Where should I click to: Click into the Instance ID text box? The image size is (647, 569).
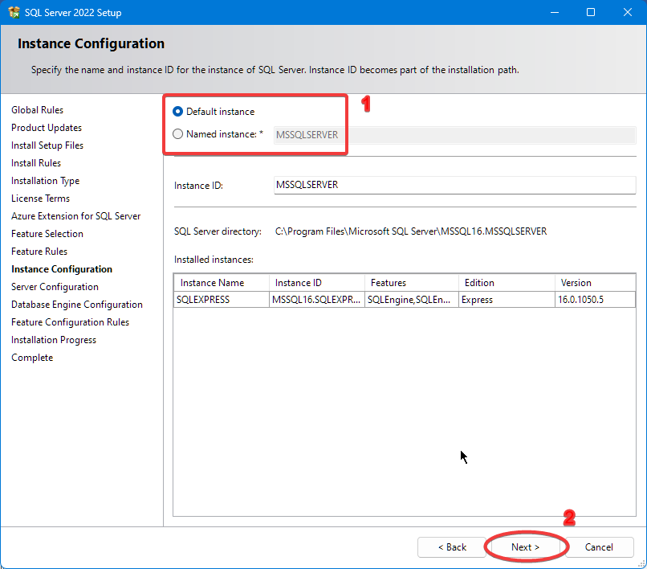tap(454, 185)
